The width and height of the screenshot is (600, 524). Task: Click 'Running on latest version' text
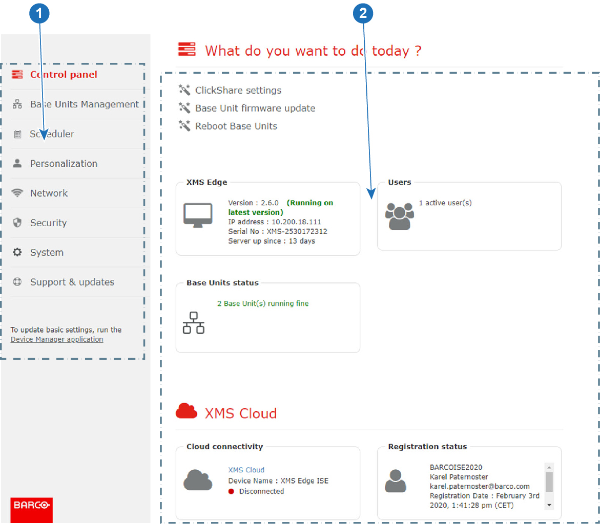point(280,208)
